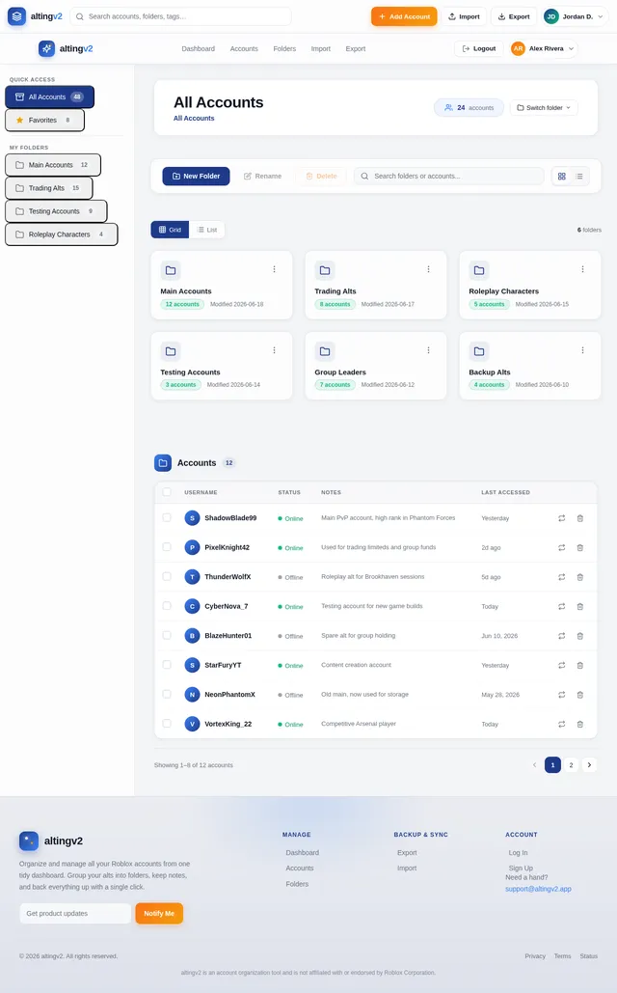
Task: Open three-dot menu on Backup Alts card
Action: click(x=582, y=350)
